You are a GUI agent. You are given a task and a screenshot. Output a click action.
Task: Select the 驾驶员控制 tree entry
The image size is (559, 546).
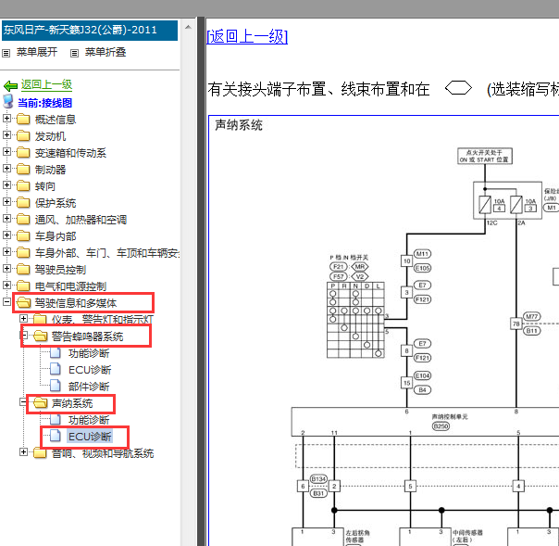pyautogui.click(x=60, y=269)
